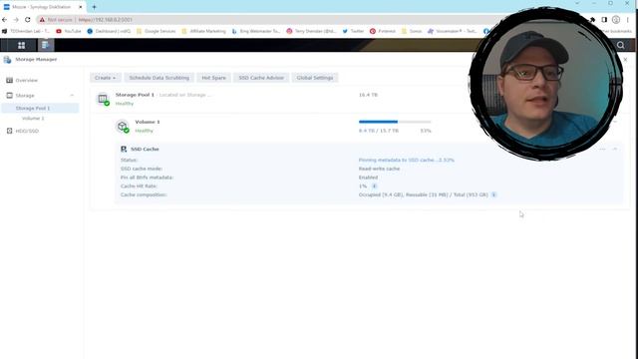Viewport: 638px width, 359px height.
Task: Collapse the Storage section chevron
Action: [x=72, y=96]
